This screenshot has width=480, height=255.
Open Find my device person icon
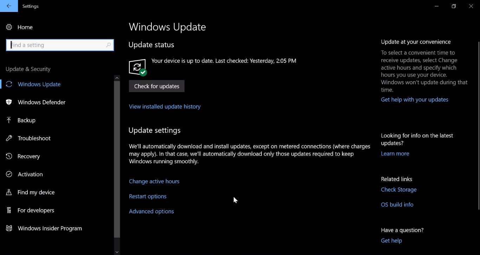tap(9, 192)
